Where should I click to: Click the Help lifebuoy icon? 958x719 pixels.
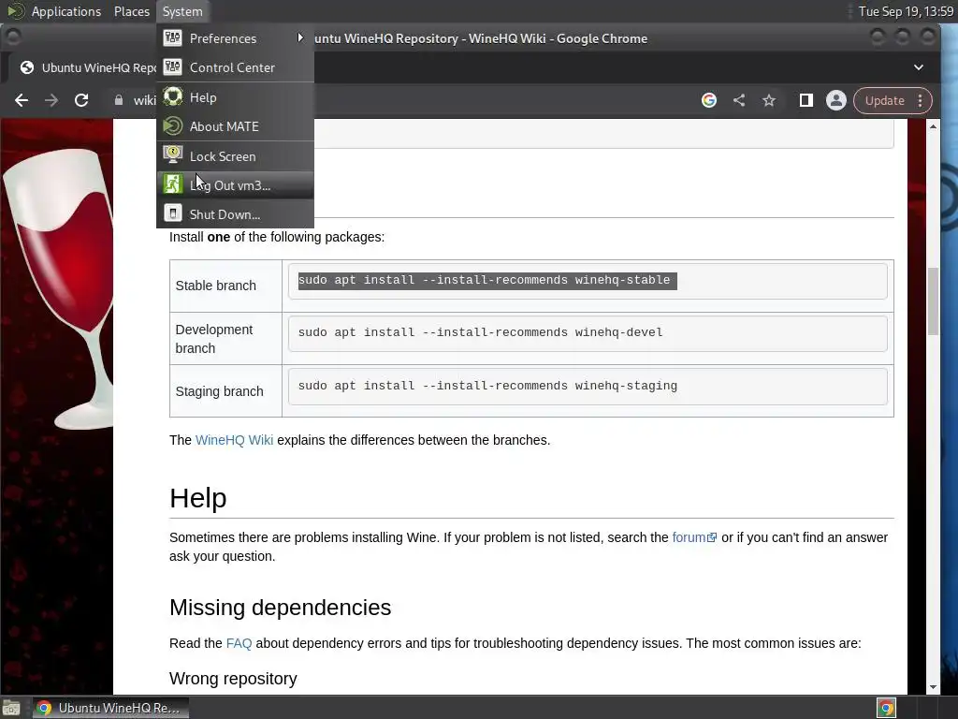pos(173,96)
